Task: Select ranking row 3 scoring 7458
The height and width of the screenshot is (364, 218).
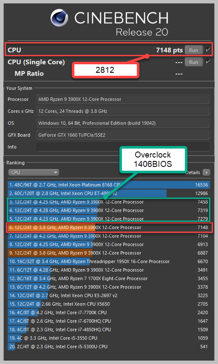Action: pos(109,202)
